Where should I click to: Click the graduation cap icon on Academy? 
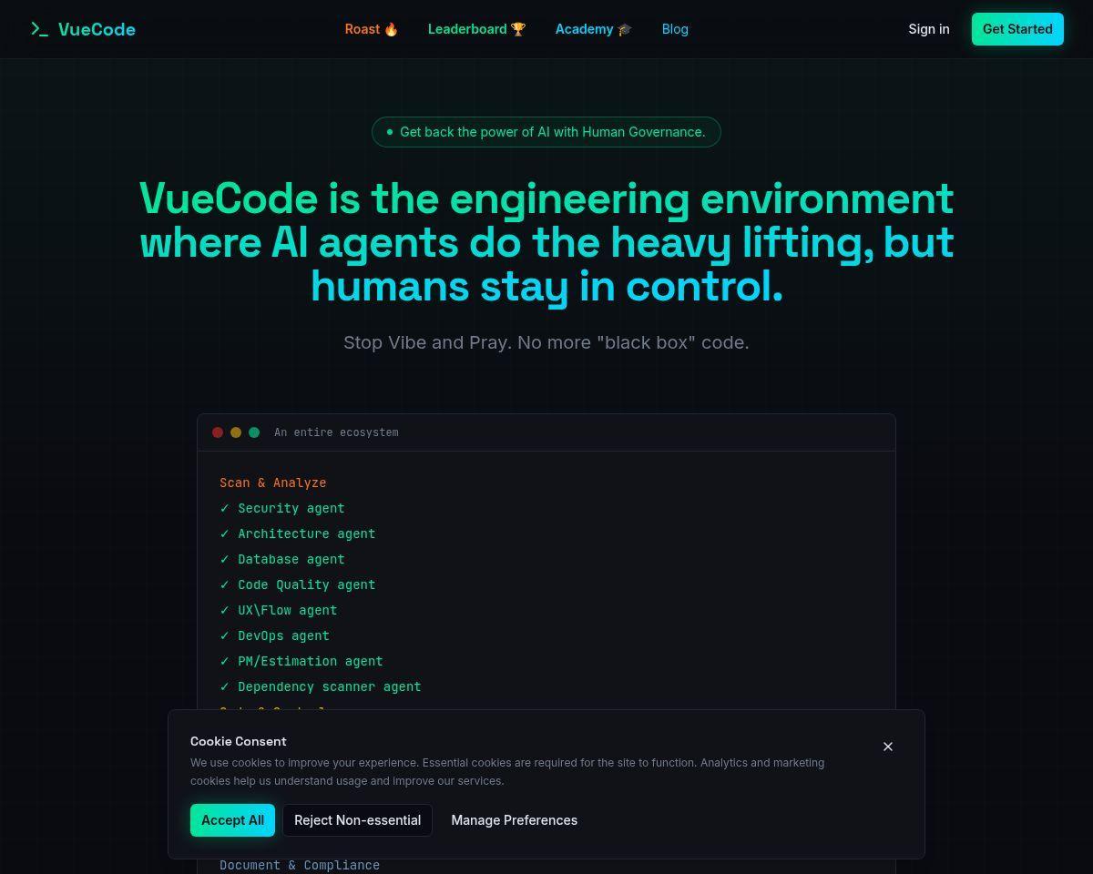pyautogui.click(x=624, y=28)
